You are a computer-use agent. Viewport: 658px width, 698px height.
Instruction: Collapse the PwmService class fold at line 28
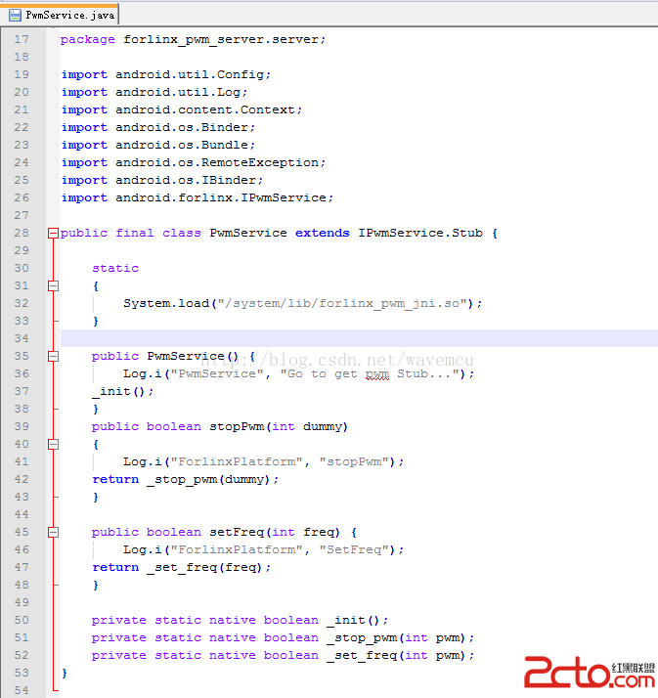click(53, 233)
